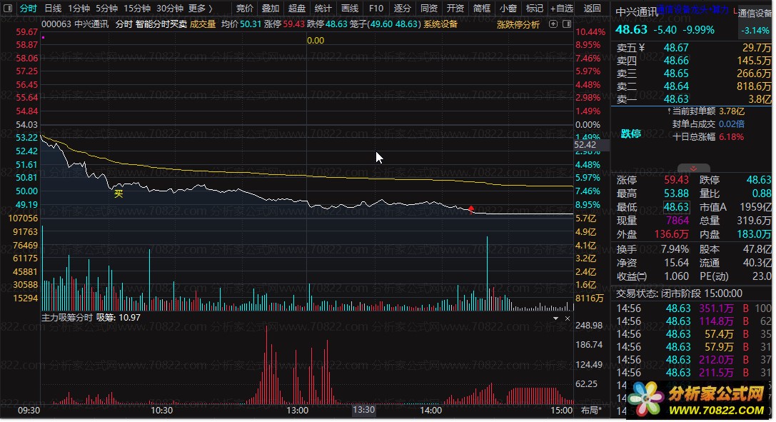This screenshot has width=776, height=422.
Task: Switch to 分时 intraday tab
Action: 28,9
